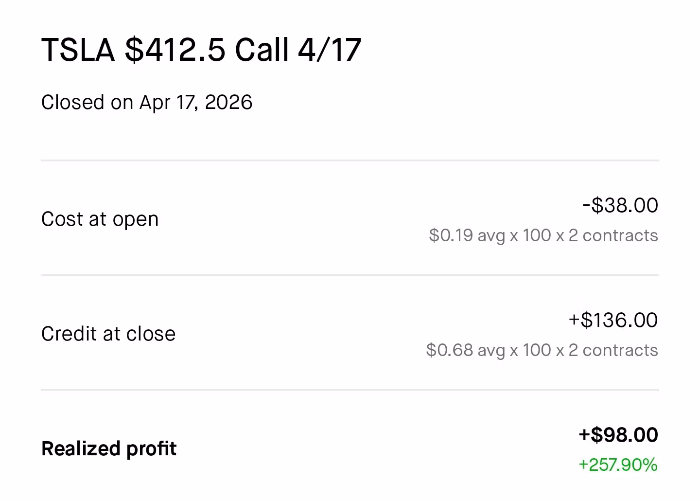Open the Cost at open row

click(x=350, y=218)
